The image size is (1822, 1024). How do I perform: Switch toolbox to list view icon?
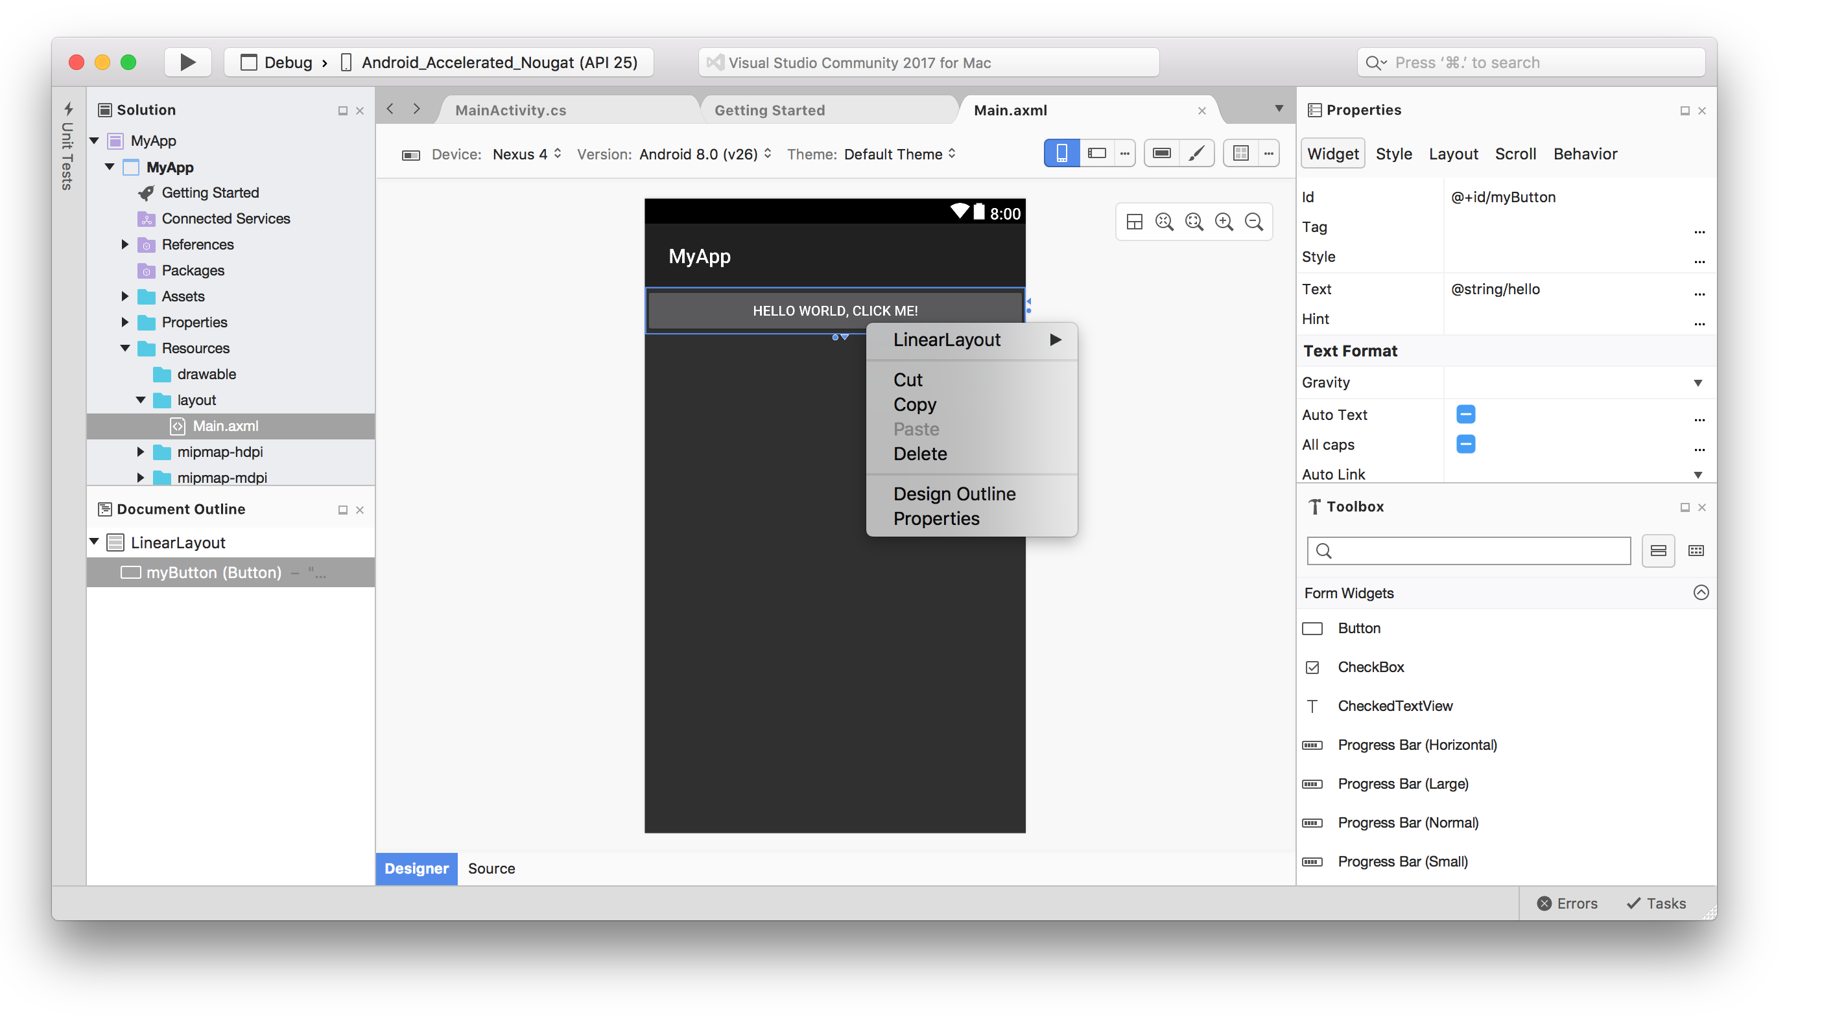pyautogui.click(x=1658, y=551)
